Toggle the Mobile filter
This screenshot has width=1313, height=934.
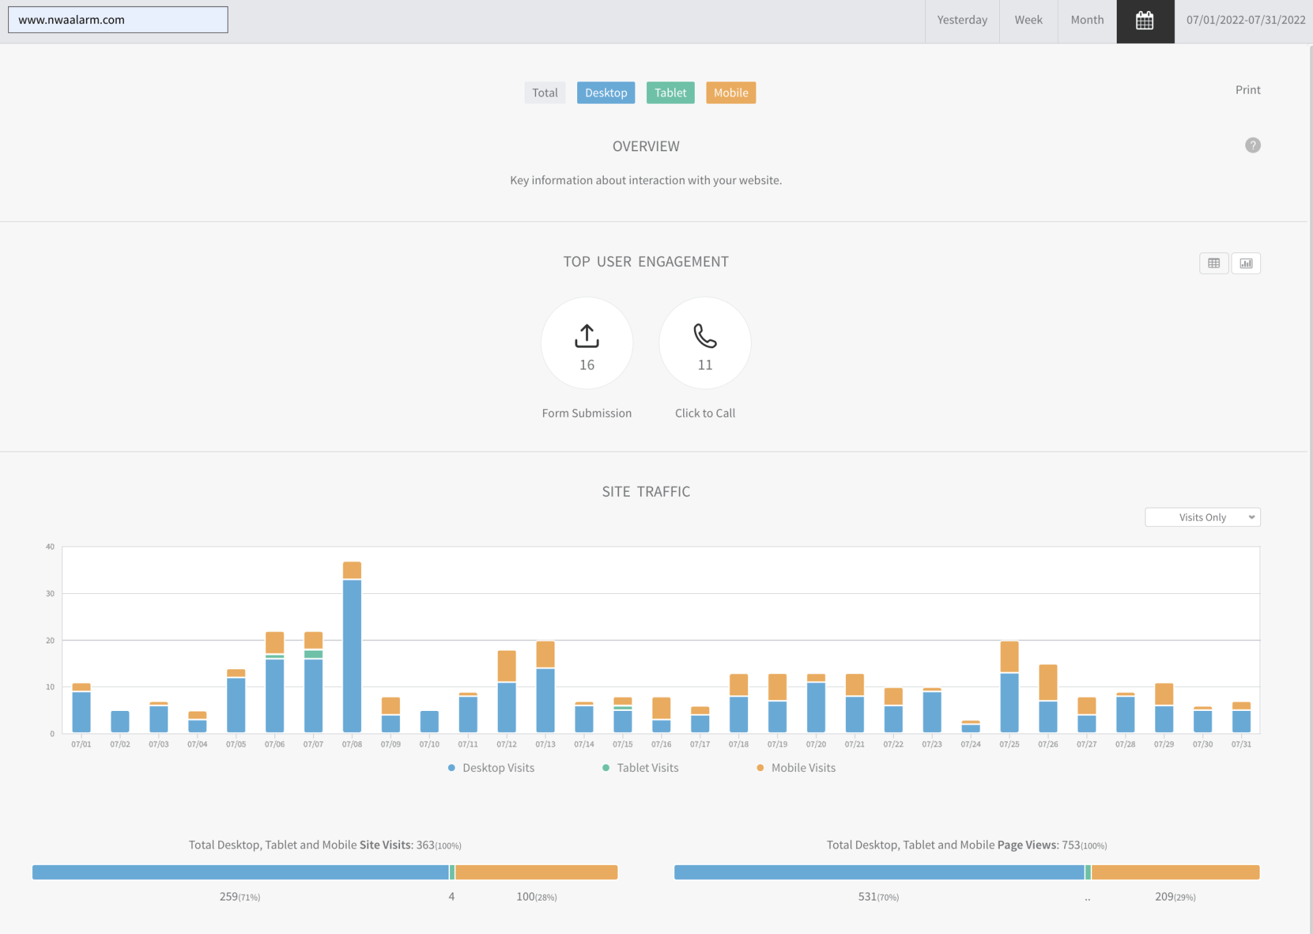(x=730, y=93)
